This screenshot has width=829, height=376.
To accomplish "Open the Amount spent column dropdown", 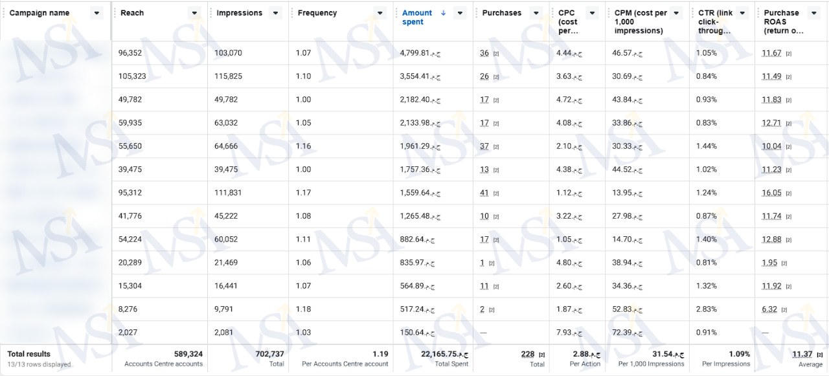I will click(460, 13).
